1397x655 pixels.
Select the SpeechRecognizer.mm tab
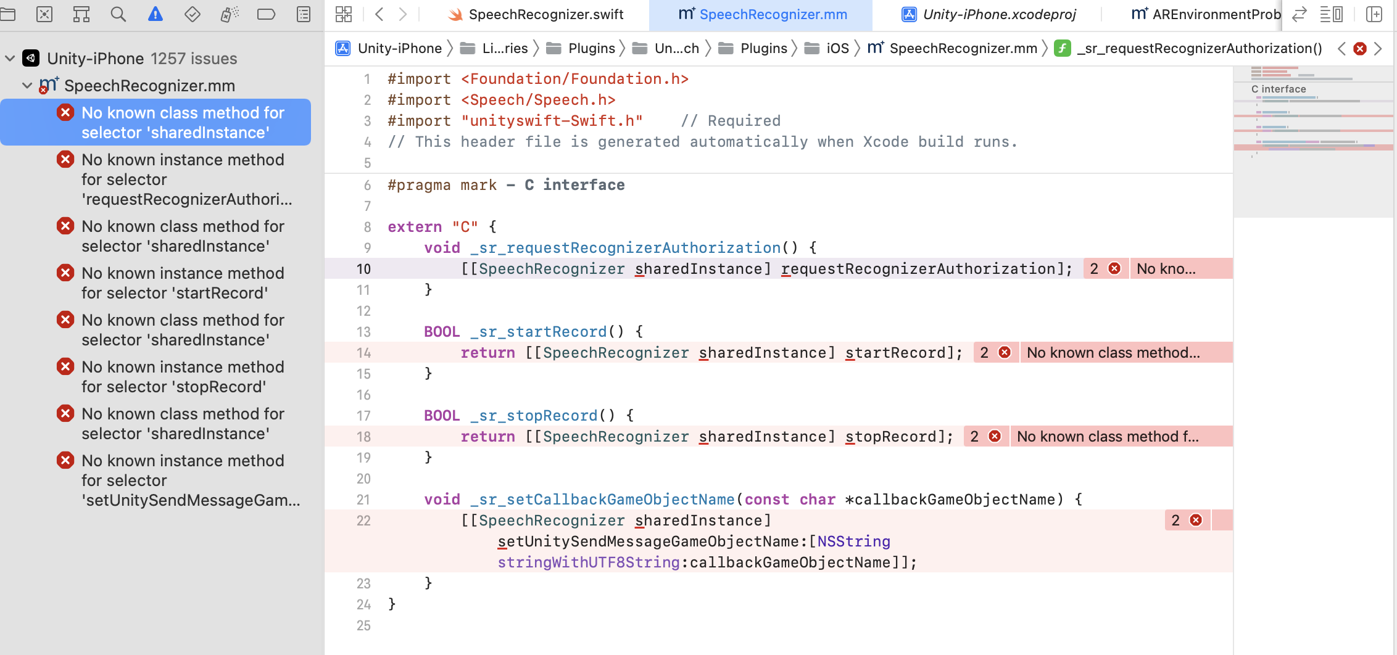tap(762, 14)
